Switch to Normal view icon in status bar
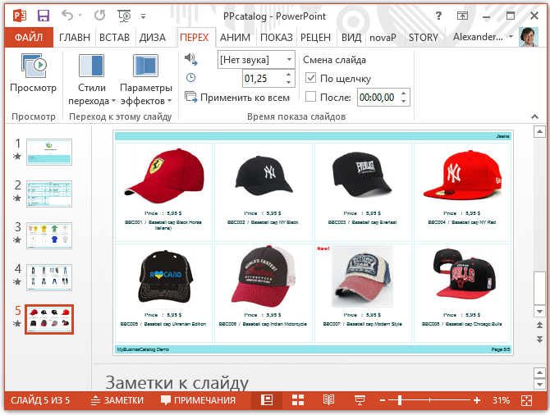Viewport: 550px width, 415px height. (x=267, y=400)
